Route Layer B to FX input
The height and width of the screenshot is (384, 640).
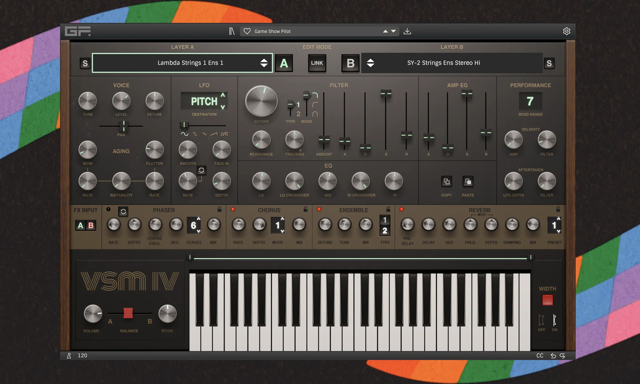pyautogui.click(x=90, y=225)
